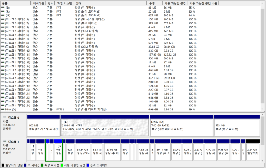
Task: Select the (C:) 230.80 GB NTFS partition block
Action: point(105,126)
